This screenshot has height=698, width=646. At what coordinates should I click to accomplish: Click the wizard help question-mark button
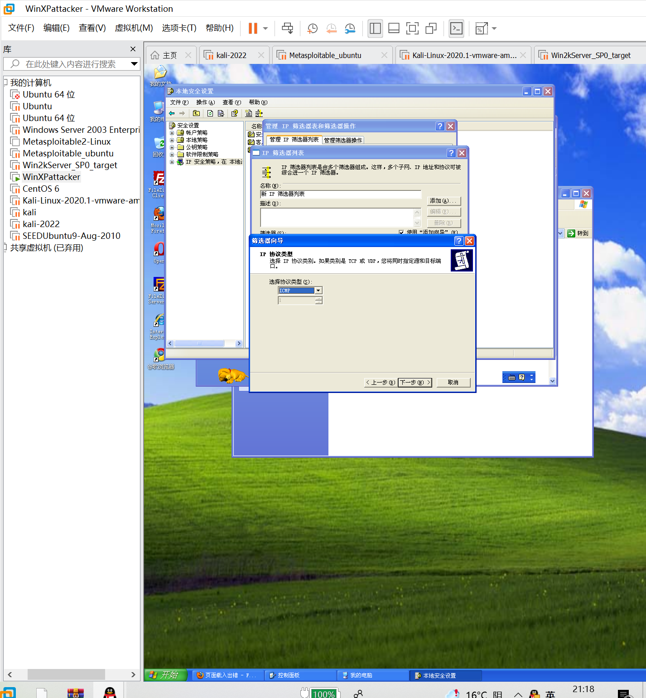tap(459, 241)
